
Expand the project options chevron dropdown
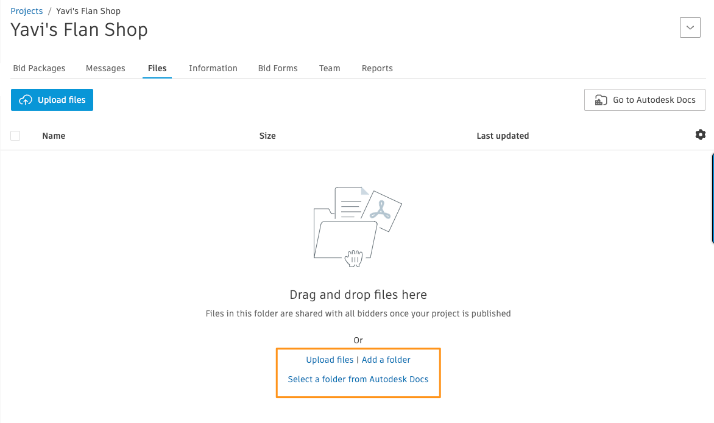[690, 27]
